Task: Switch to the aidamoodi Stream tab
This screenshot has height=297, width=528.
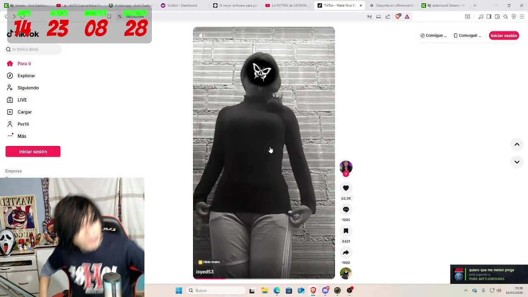Action: (x=443, y=5)
